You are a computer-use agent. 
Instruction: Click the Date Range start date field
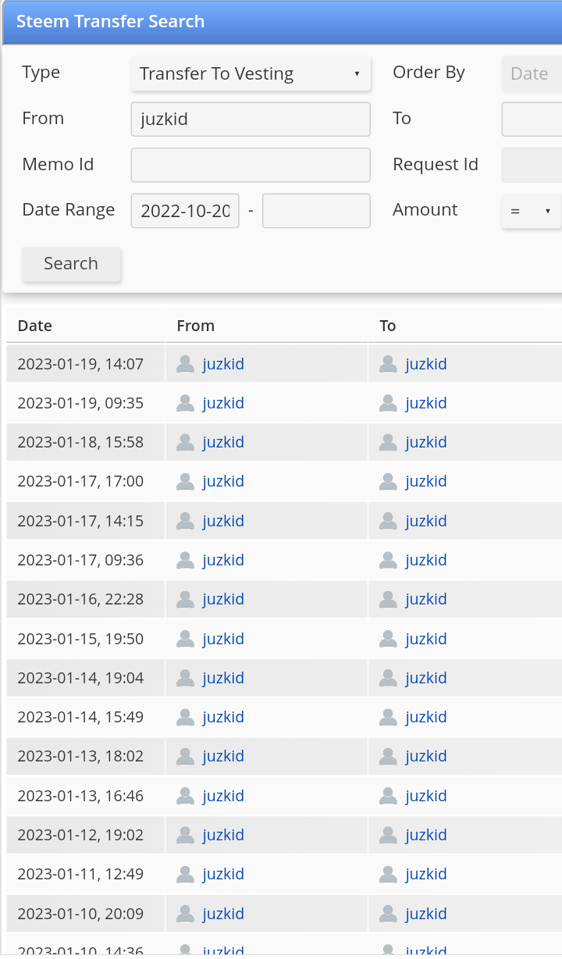point(185,211)
